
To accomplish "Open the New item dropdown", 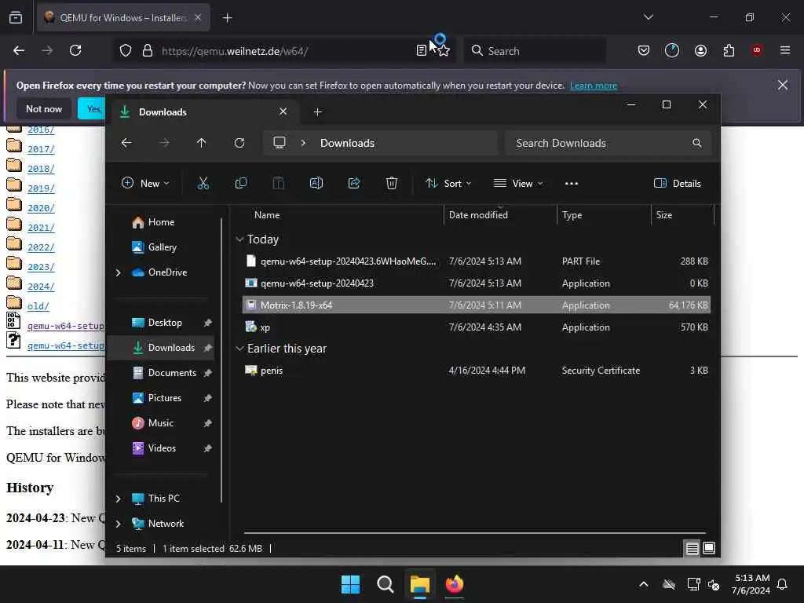I will [145, 183].
